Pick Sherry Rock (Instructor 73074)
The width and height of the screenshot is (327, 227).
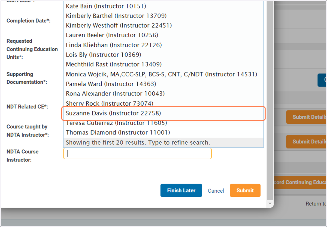point(163,103)
